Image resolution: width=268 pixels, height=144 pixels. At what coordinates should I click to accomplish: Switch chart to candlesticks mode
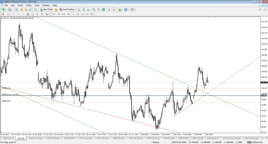click(84, 9)
